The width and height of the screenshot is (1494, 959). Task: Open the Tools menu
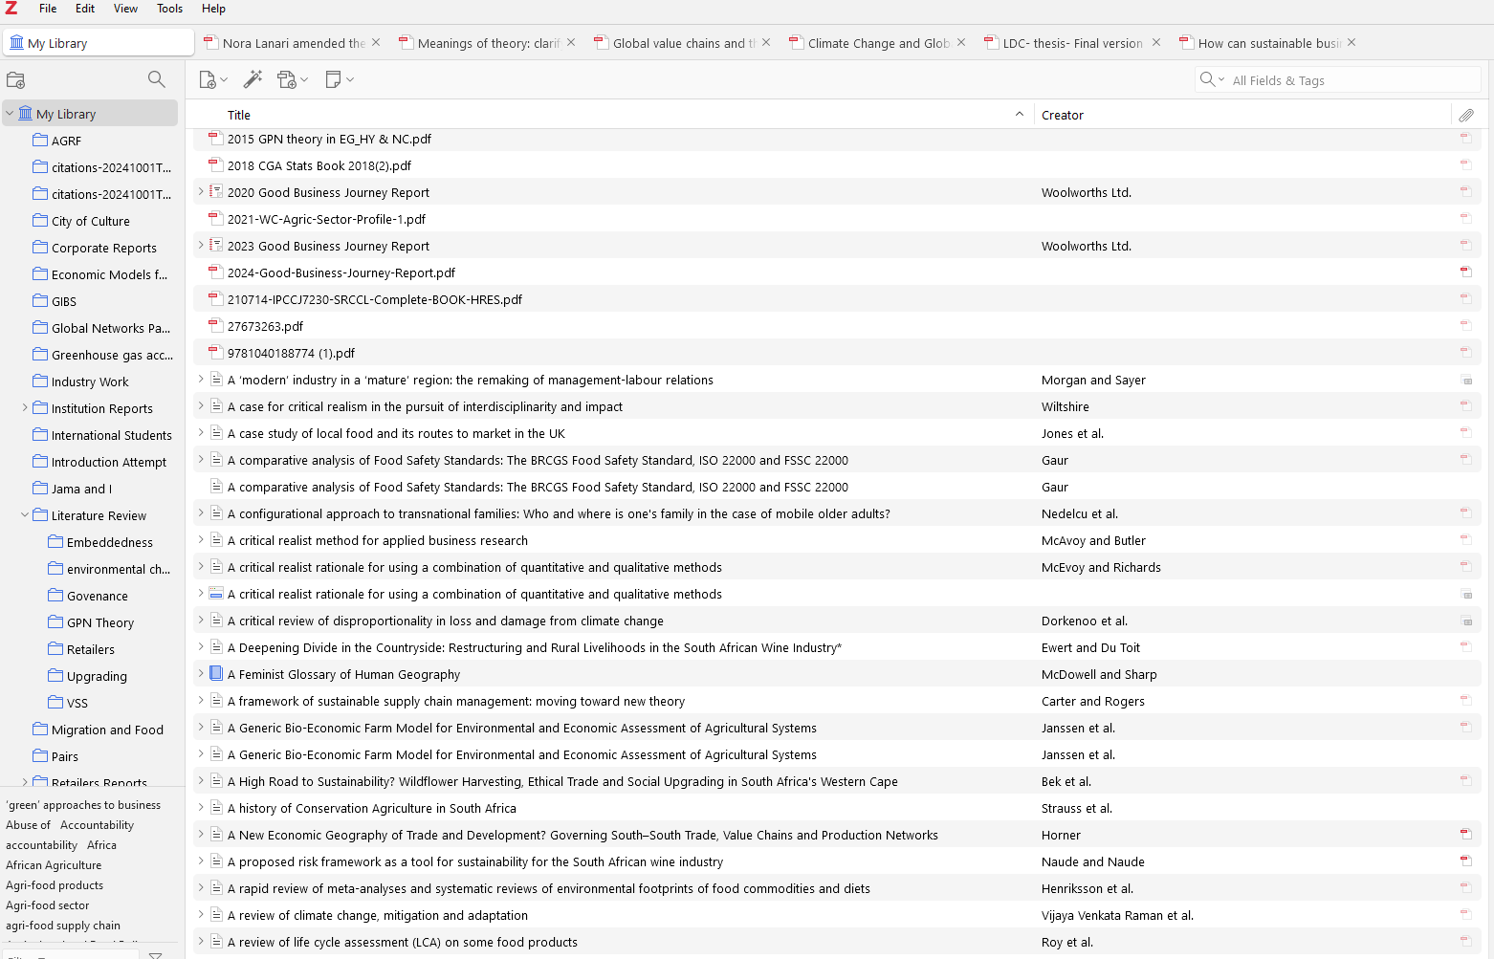click(169, 9)
